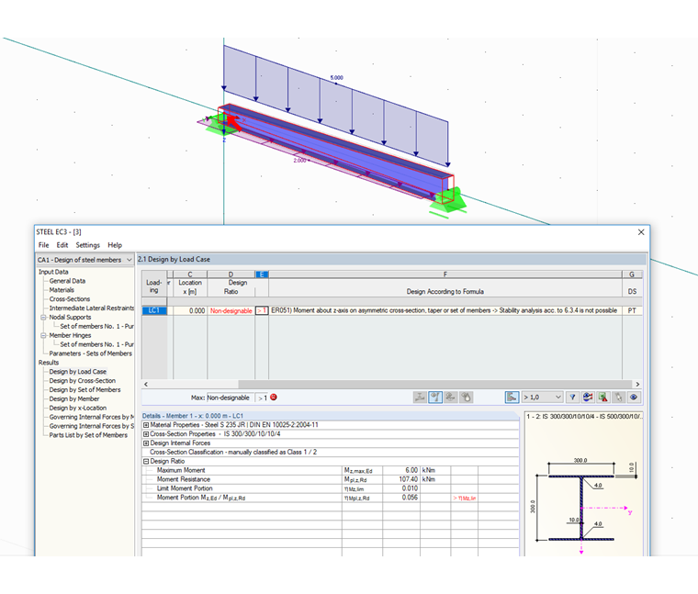
Task: Open the 'CA1 - Design of steel members' dropdown
Action: coord(84,260)
